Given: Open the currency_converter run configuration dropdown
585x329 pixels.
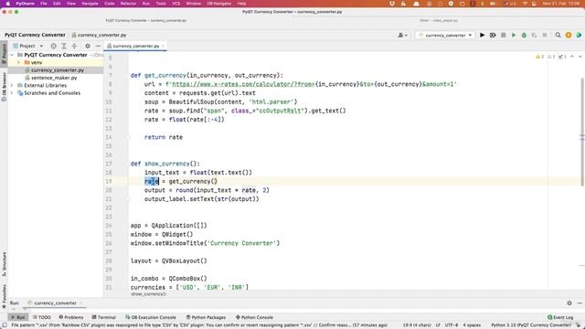Looking at the screenshot, I should pos(445,35).
